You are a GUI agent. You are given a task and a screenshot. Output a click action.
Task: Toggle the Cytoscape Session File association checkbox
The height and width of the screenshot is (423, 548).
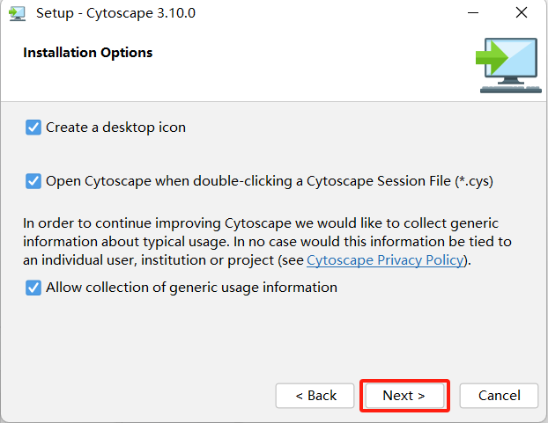(33, 181)
